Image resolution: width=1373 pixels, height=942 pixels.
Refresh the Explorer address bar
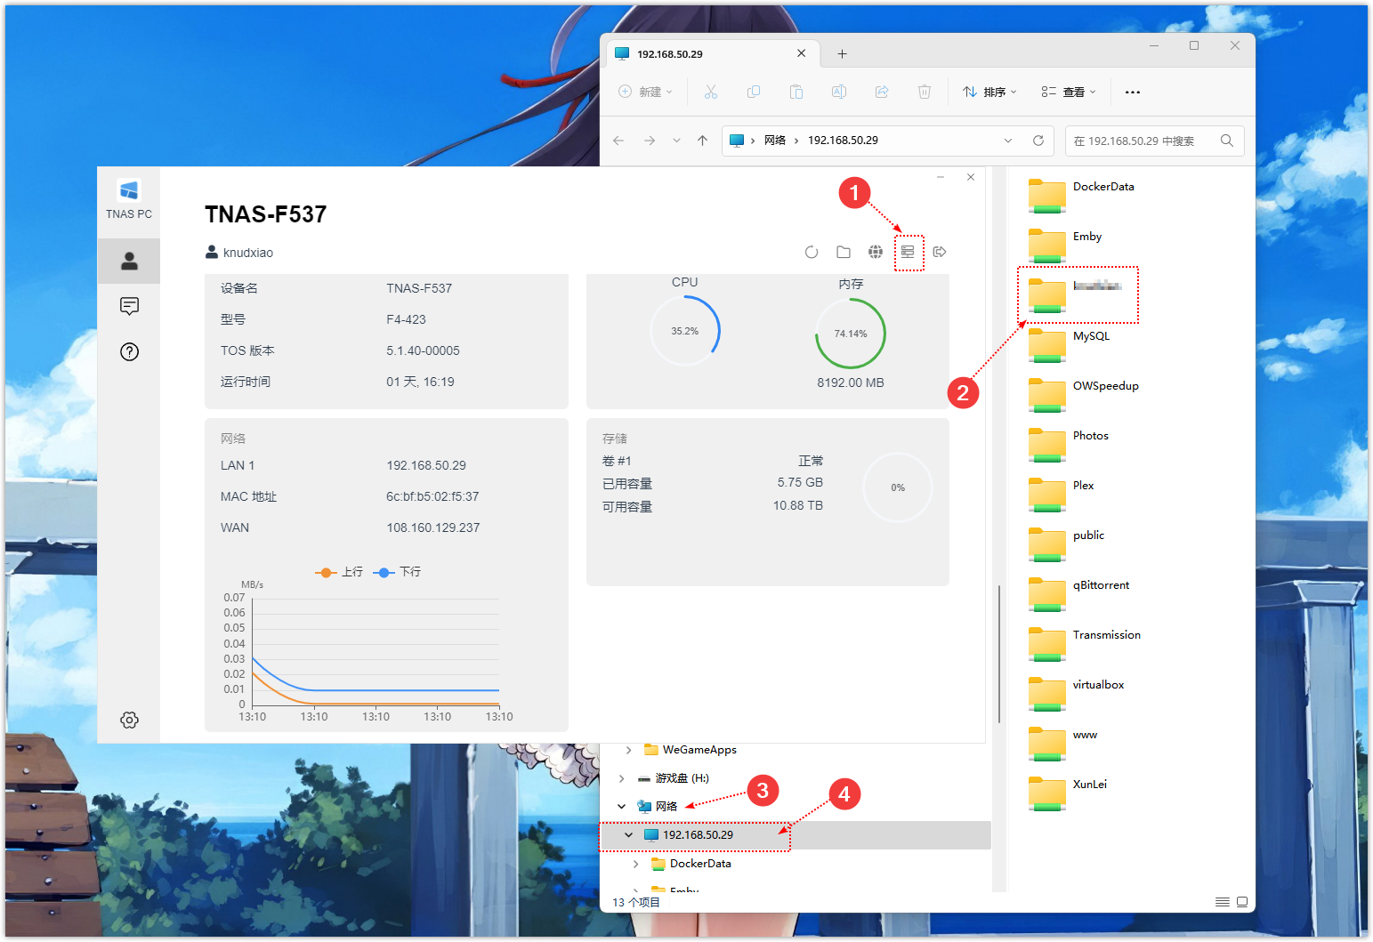pos(1038,141)
